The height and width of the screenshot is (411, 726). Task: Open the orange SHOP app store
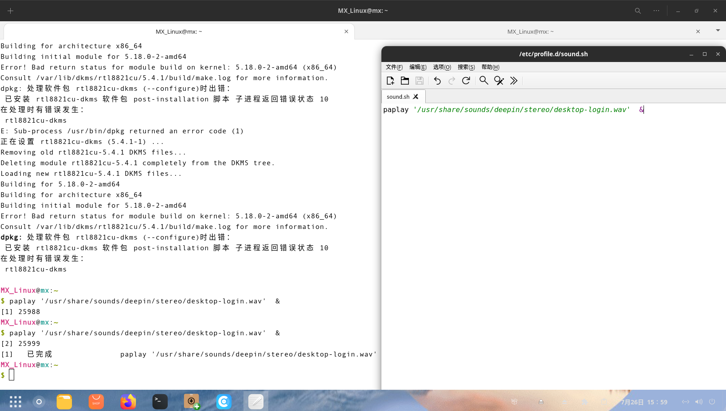[x=96, y=402]
